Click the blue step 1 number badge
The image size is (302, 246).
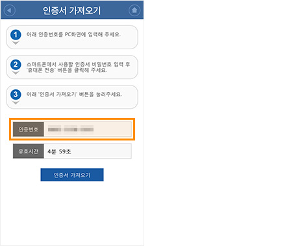tap(16, 35)
